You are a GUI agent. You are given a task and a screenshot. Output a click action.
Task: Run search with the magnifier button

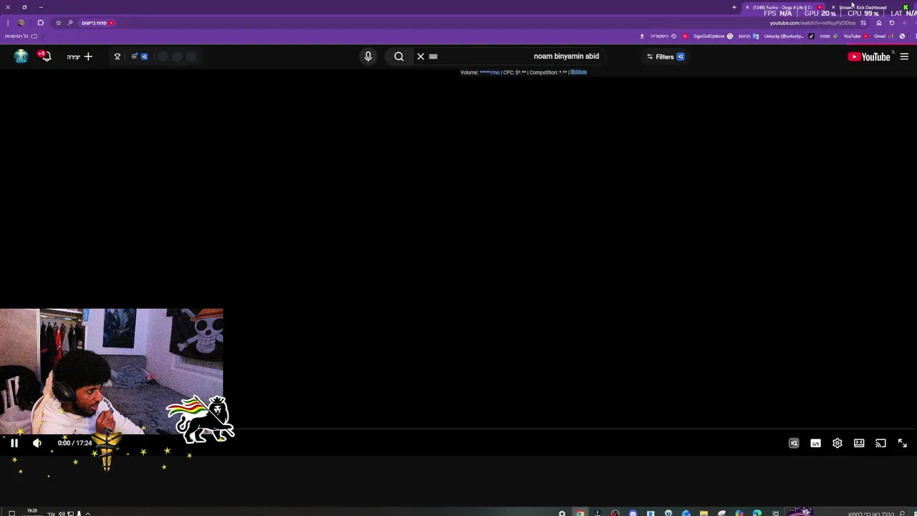pos(399,56)
